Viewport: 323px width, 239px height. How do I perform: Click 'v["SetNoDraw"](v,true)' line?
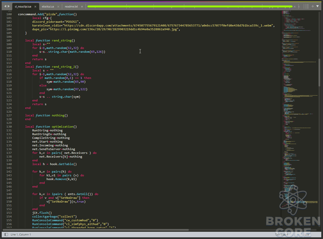pos(66,202)
